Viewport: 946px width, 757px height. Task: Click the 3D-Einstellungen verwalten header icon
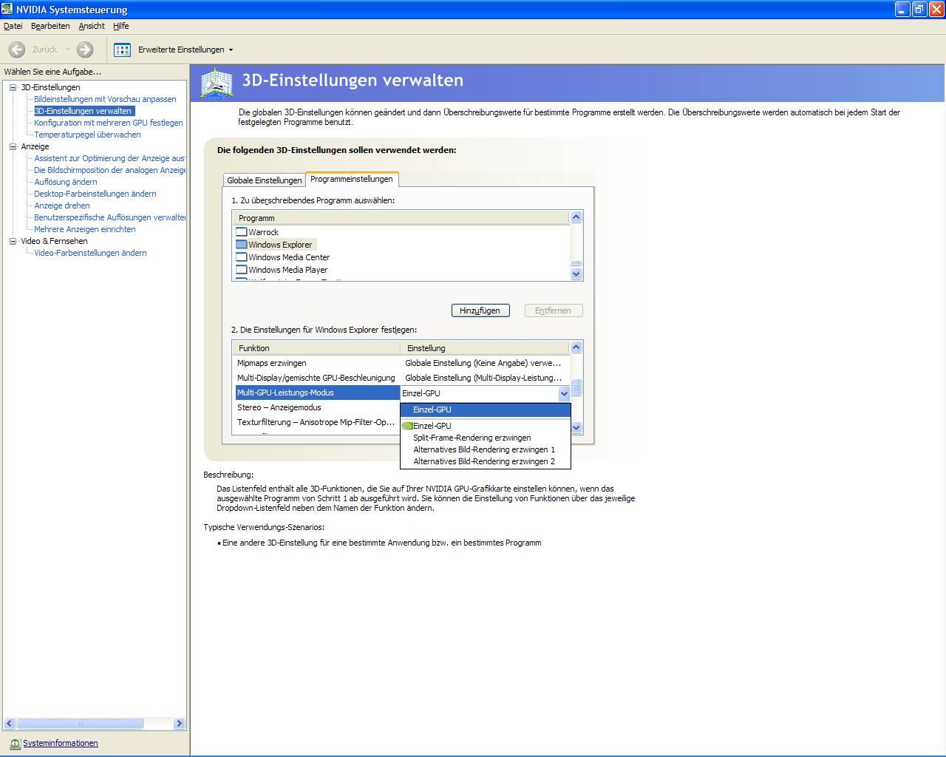217,83
